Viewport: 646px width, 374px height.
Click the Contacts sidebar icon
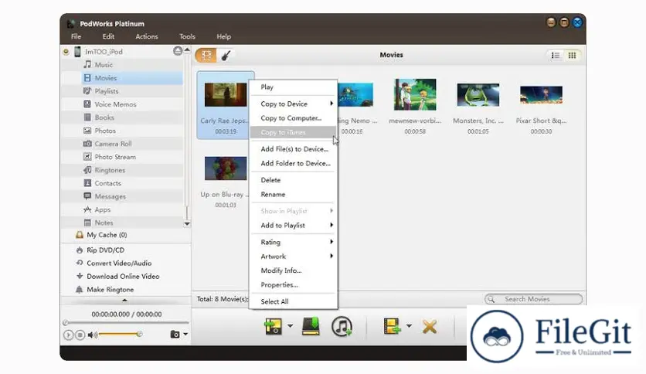[87, 183]
